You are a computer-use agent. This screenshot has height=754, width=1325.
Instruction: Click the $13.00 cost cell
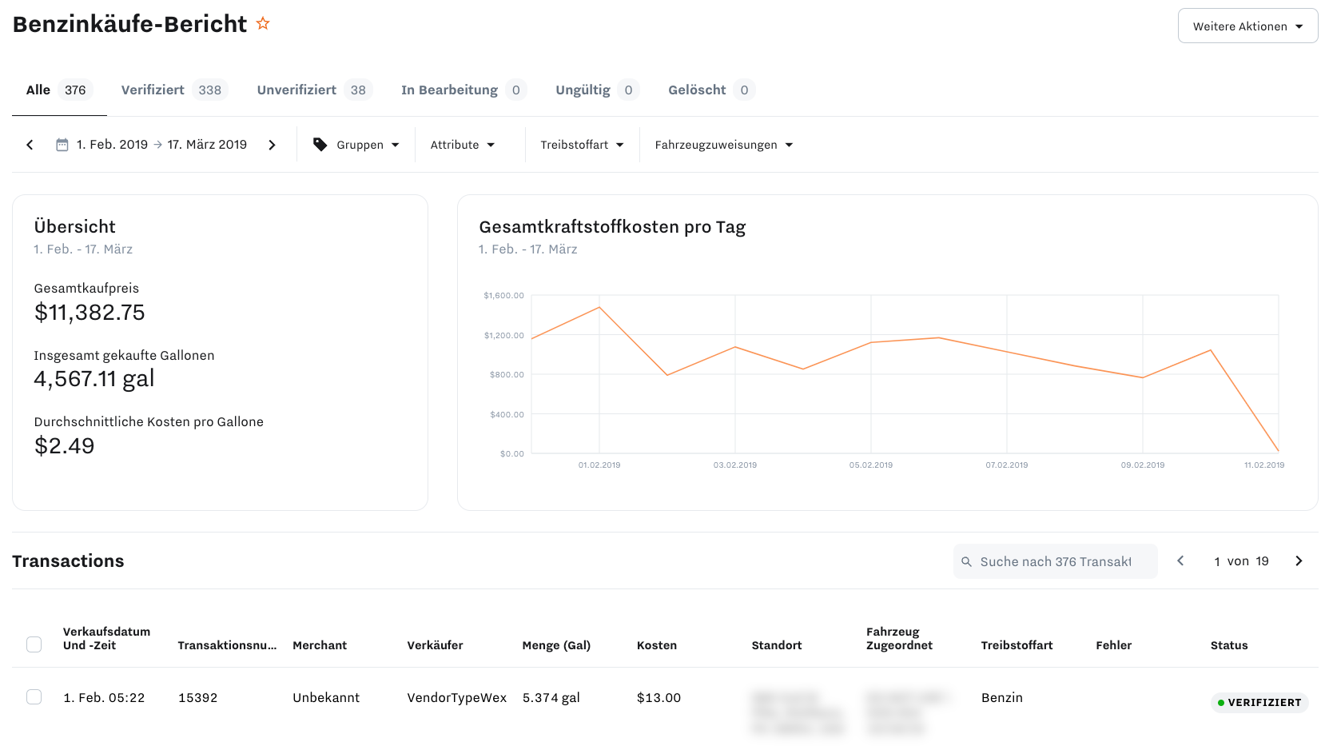coord(659,698)
